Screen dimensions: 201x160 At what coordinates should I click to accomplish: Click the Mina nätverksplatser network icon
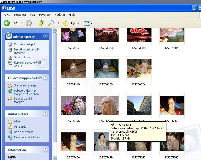click(x=10, y=137)
